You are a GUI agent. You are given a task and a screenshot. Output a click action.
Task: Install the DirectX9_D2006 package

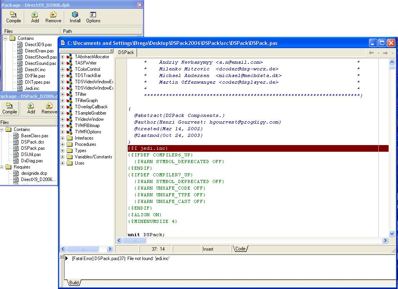[x=75, y=17]
